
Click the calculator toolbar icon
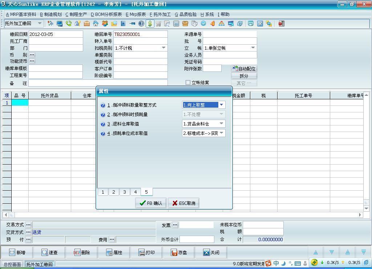(176, 24)
